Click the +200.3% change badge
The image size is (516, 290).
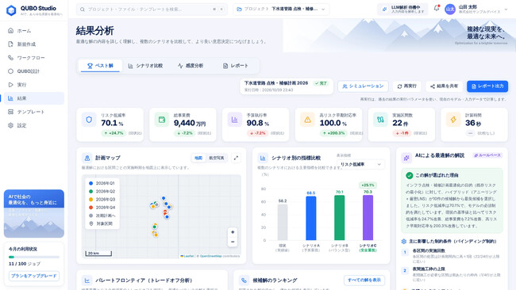(x=333, y=133)
